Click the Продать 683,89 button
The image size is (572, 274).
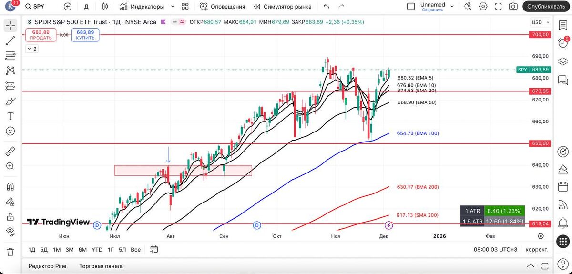41,35
